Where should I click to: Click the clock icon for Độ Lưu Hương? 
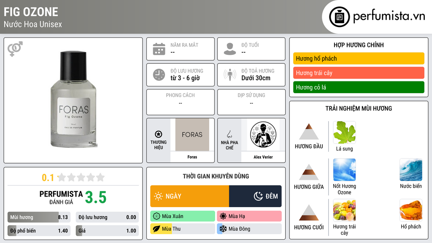click(159, 75)
